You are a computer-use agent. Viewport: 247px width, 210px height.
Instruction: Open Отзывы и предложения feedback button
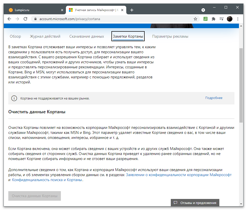click(x=195, y=203)
